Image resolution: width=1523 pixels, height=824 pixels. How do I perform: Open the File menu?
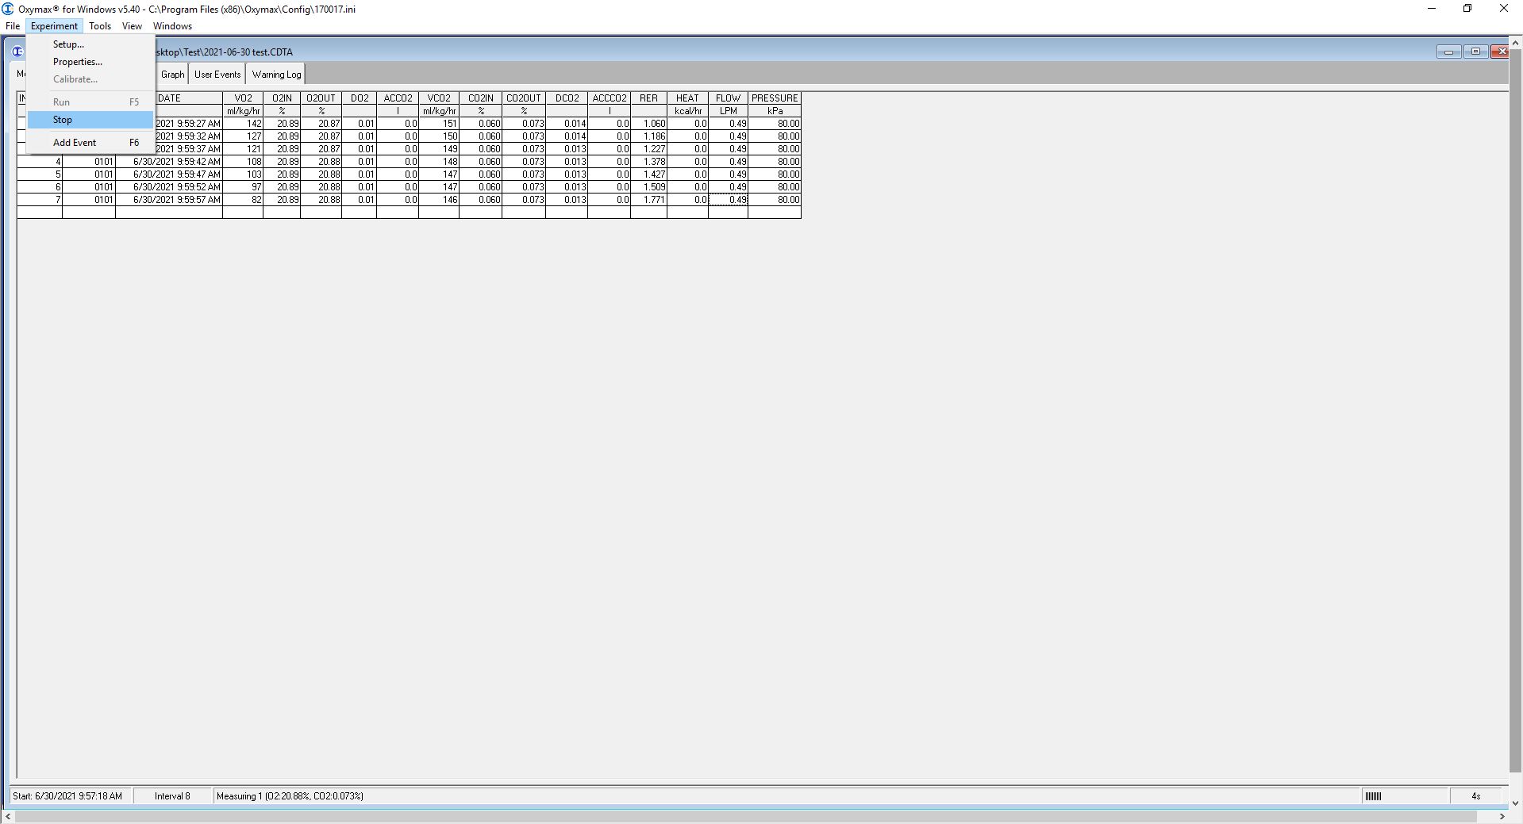(x=13, y=26)
